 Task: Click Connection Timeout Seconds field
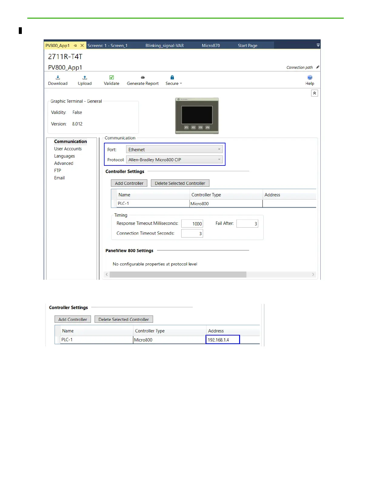[x=192, y=233]
